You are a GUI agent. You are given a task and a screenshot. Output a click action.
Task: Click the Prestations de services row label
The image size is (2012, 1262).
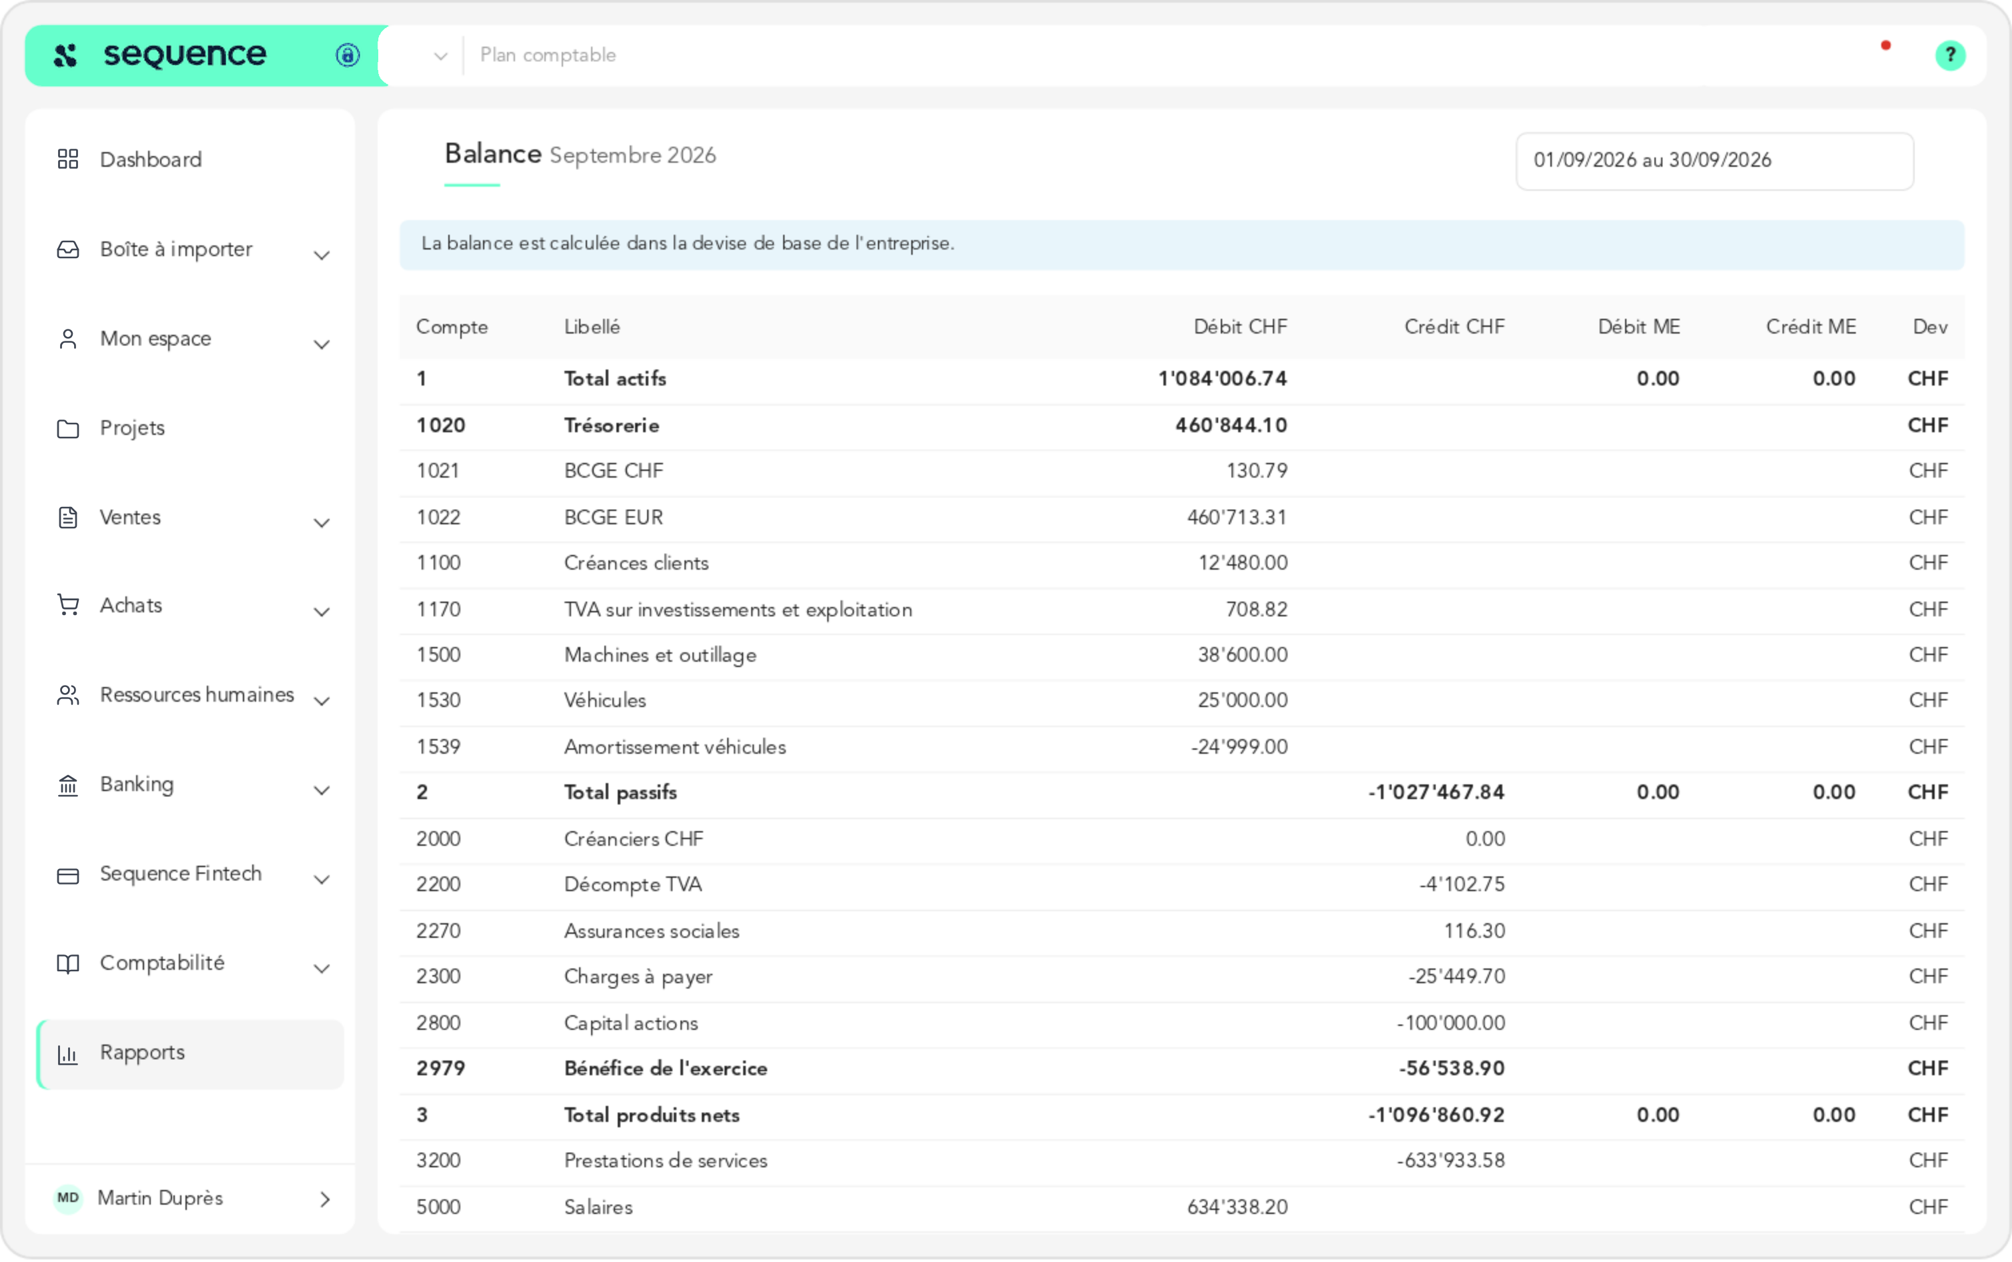pyautogui.click(x=665, y=1161)
